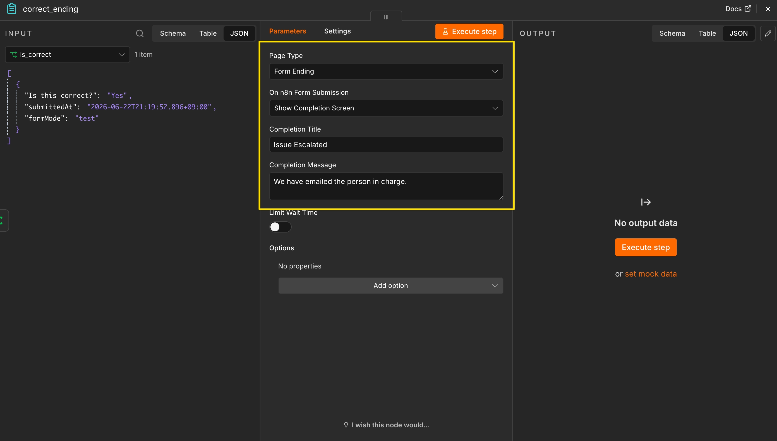Switch output view to Schema
The image size is (777, 441).
pyautogui.click(x=672, y=33)
